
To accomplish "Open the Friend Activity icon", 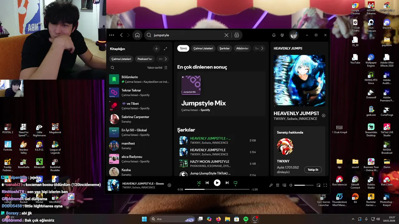I will coord(282,35).
